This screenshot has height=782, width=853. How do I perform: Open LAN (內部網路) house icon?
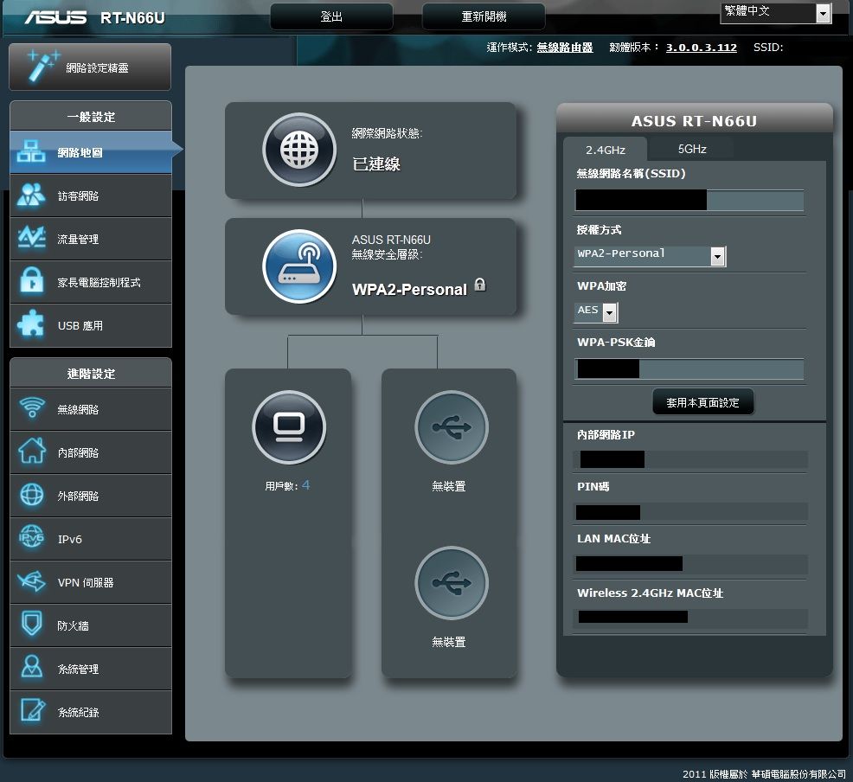(32, 451)
